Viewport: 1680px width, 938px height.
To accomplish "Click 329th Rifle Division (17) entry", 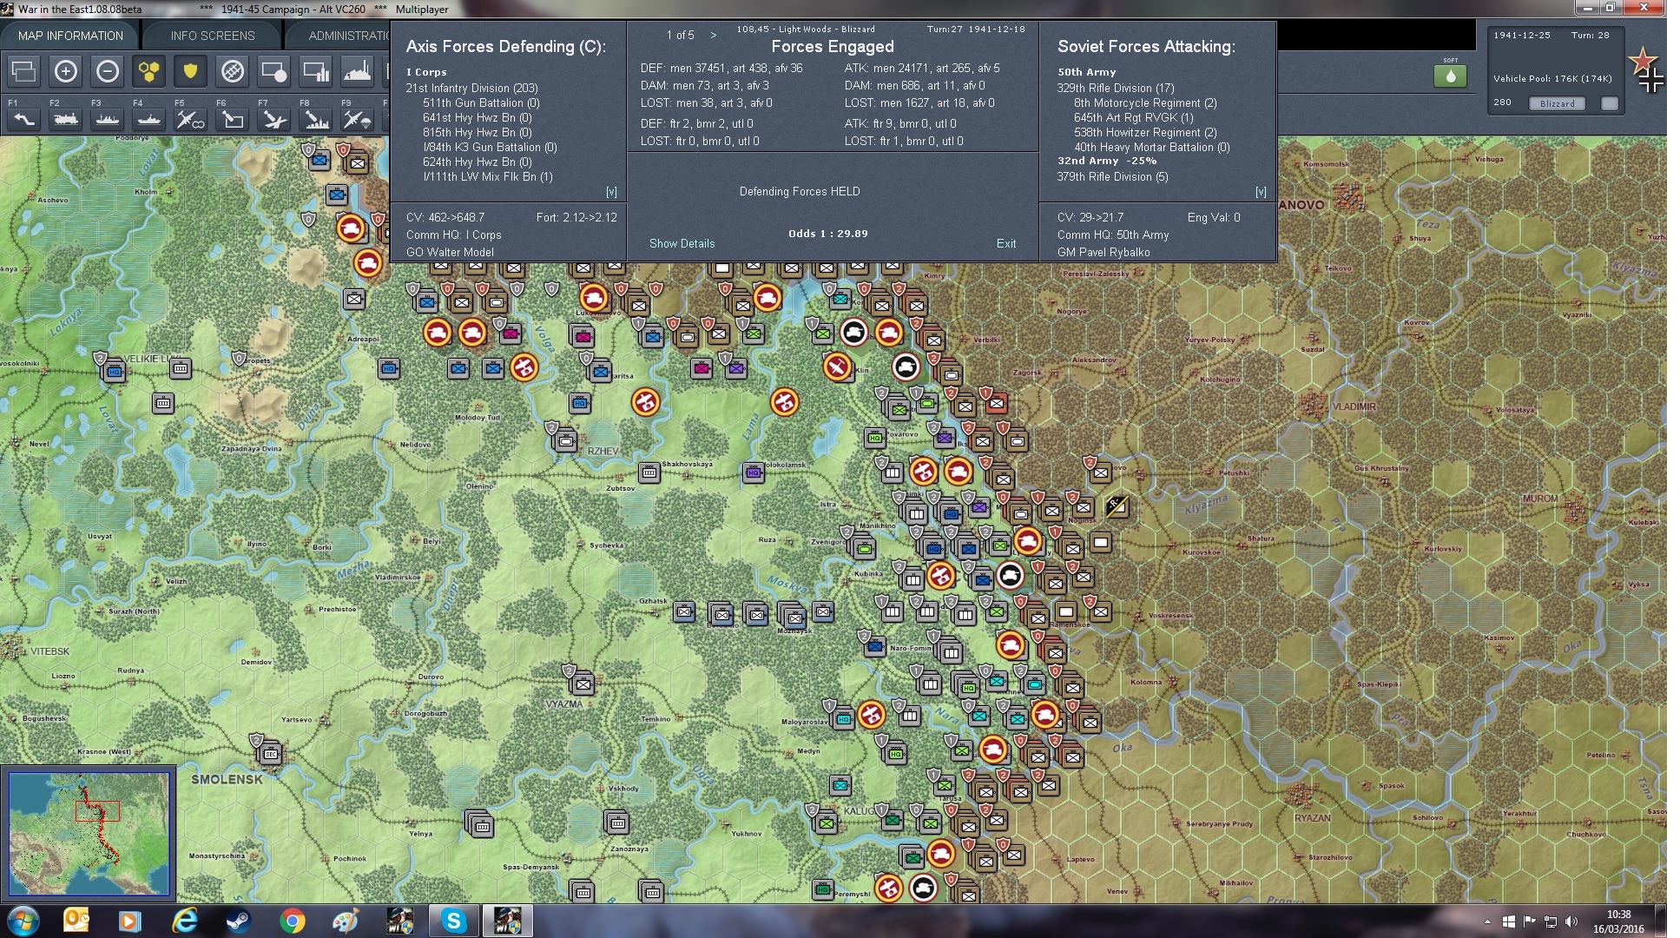I will [1115, 88].
